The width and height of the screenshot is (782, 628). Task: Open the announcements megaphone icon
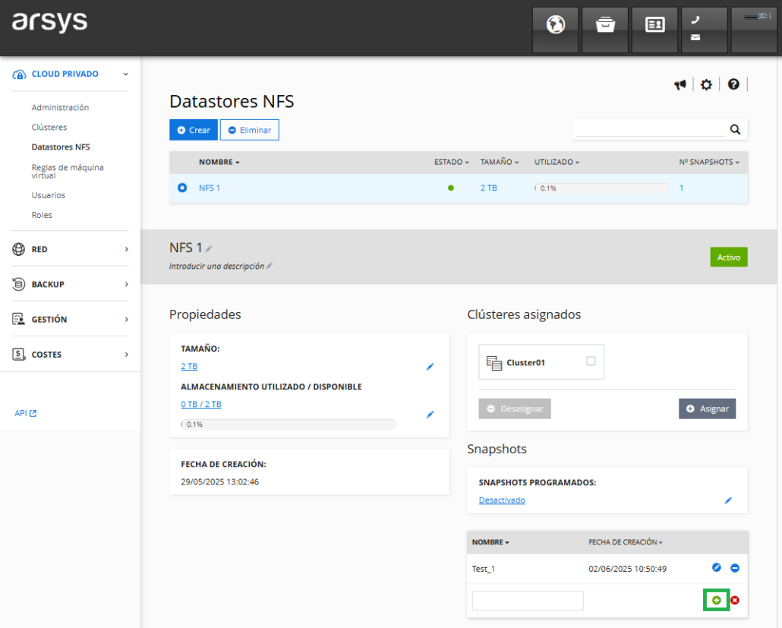[680, 84]
